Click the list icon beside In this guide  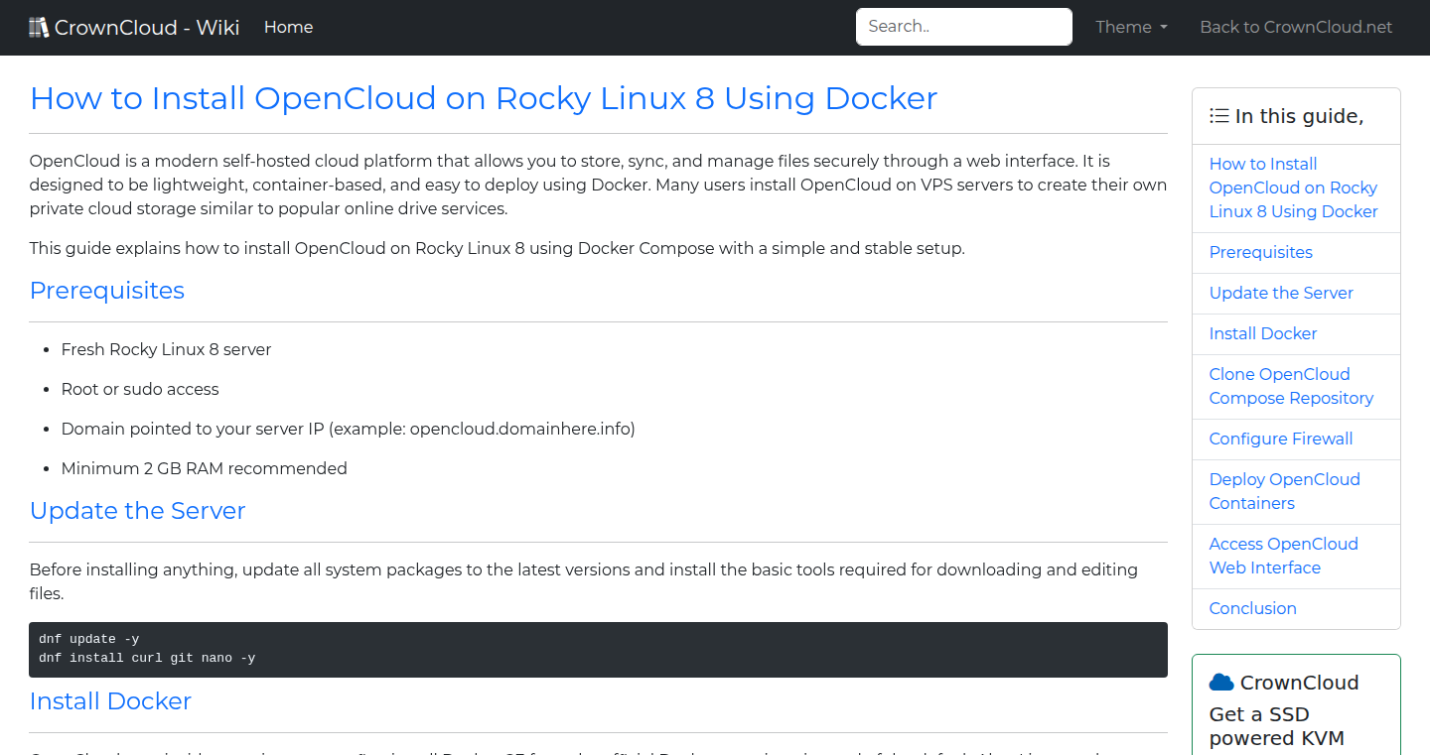pos(1218,116)
